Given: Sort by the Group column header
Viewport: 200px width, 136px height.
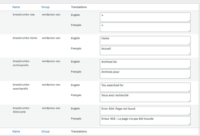Looking at the screenshot, I should [x=45, y=7].
